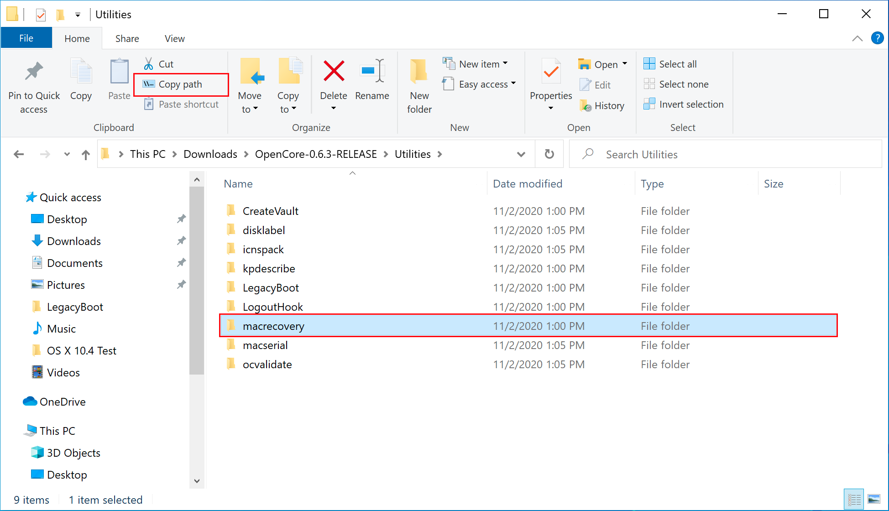Click the Pin to Quick access icon
Image resolution: width=889 pixels, height=511 pixels.
click(x=34, y=72)
